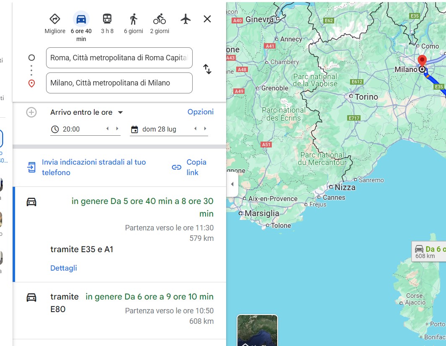Screen dimensions: 446x346
Task: Open the 'Arrivo entro le ore' dropdown
Action: pos(87,112)
